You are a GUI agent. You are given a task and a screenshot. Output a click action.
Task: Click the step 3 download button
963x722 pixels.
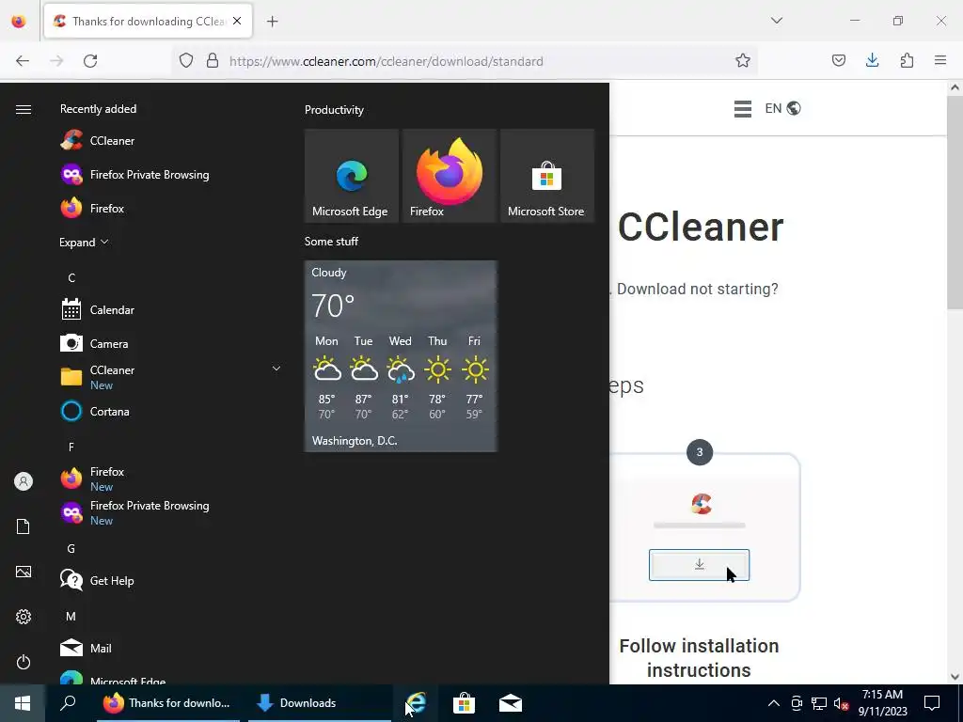click(x=699, y=565)
